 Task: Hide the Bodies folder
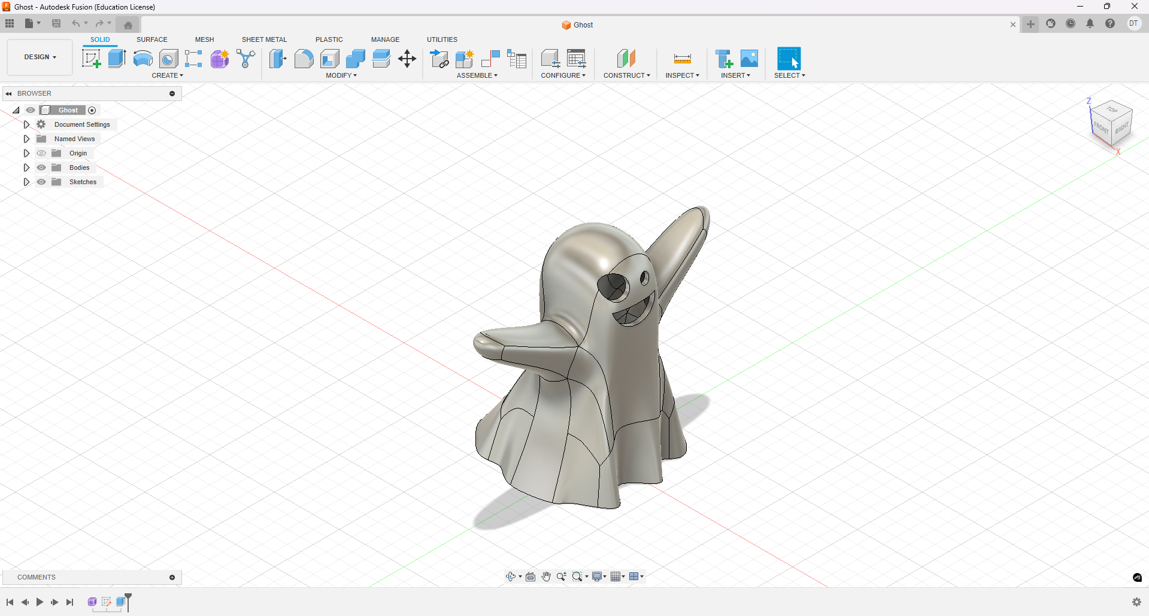pyautogui.click(x=41, y=167)
